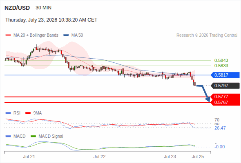Click the MACD blue legend swatch
The height and width of the screenshot is (163, 241).
[x=8, y=137]
